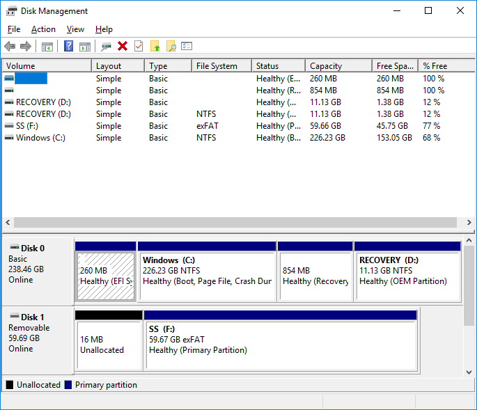Click the Properties checkmark page icon
Viewport: 477px width, 410px height.
[139, 47]
